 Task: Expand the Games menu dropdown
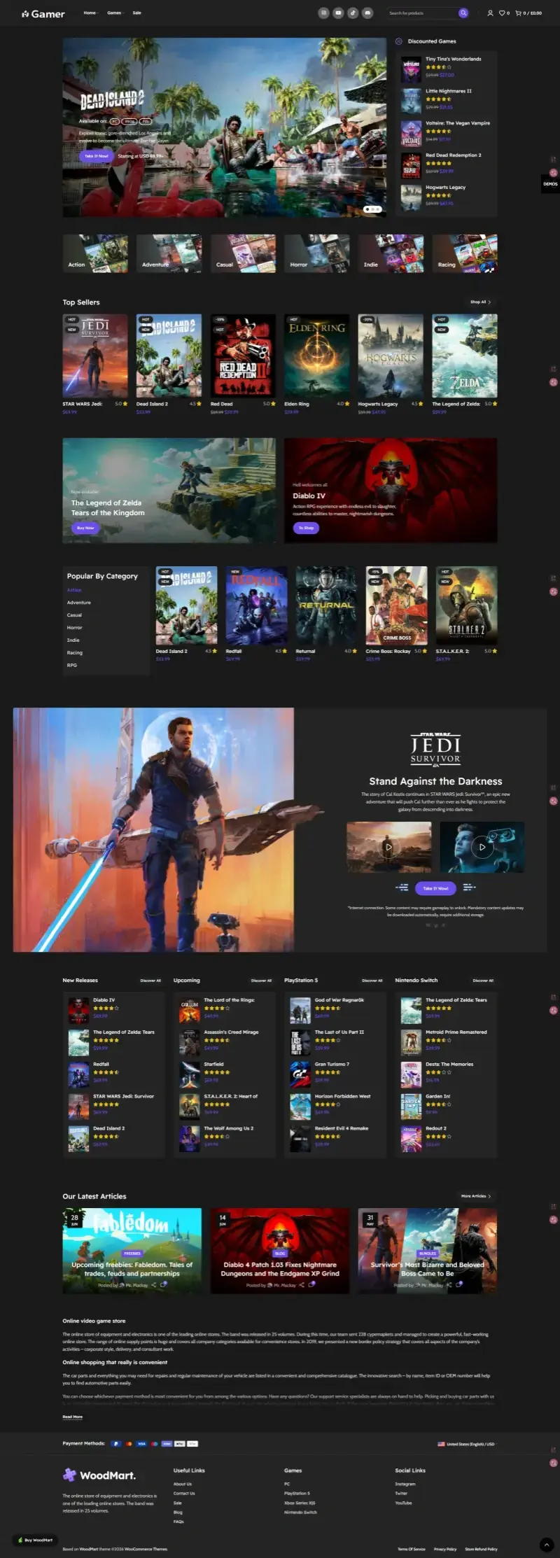(x=115, y=13)
